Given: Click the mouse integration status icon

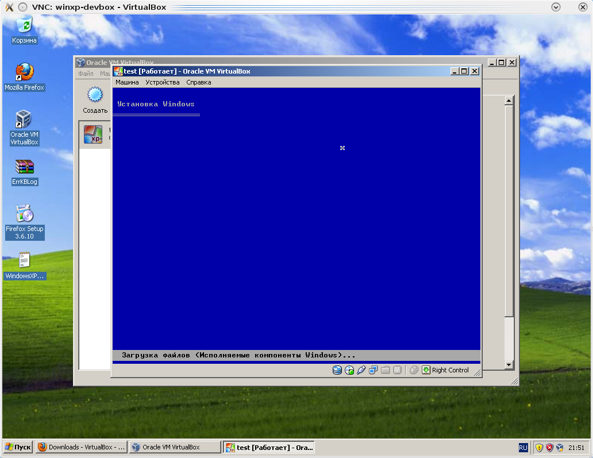Looking at the screenshot, I should tap(414, 370).
